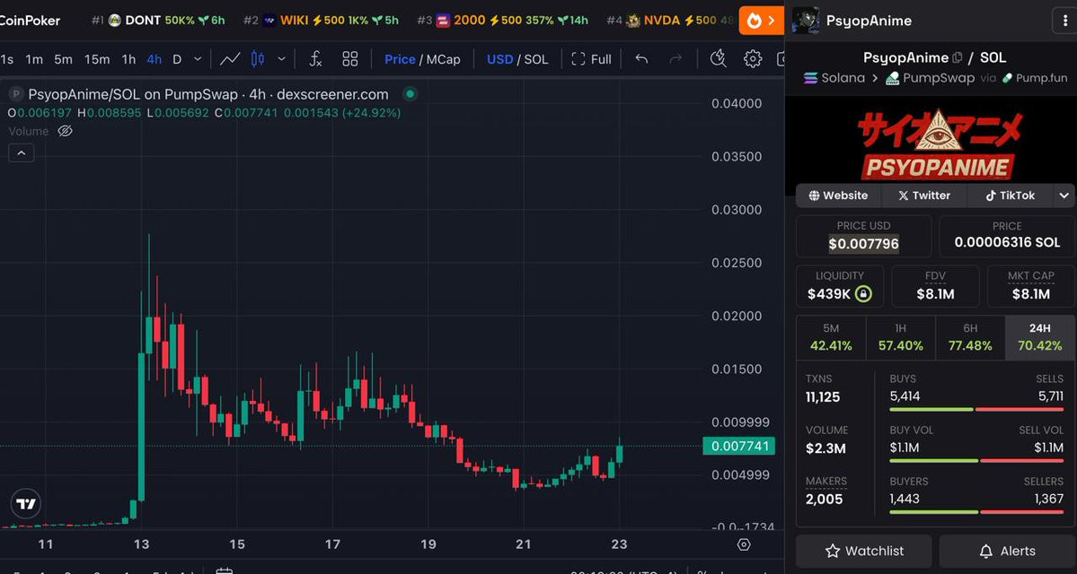The image size is (1077, 574).
Task: Open the fx indicators menu
Action: (x=315, y=59)
